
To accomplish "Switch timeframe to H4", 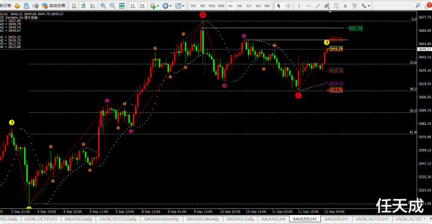I will 239,5.
